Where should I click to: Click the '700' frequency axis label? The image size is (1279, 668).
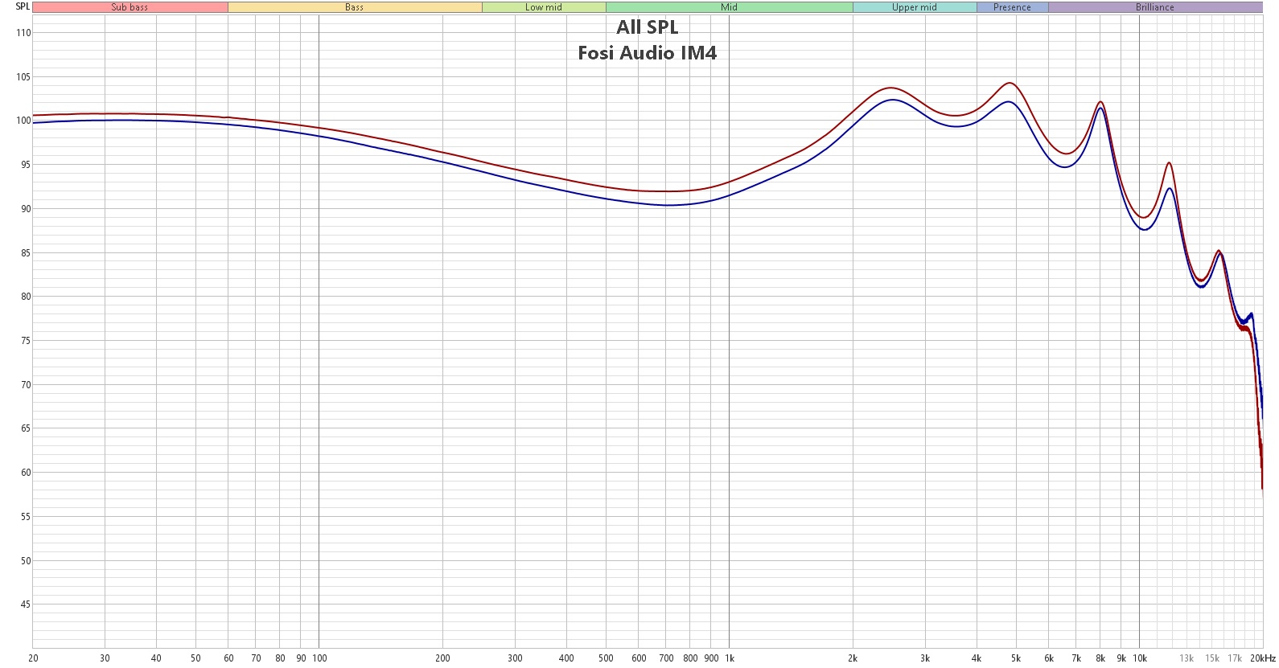(666, 658)
